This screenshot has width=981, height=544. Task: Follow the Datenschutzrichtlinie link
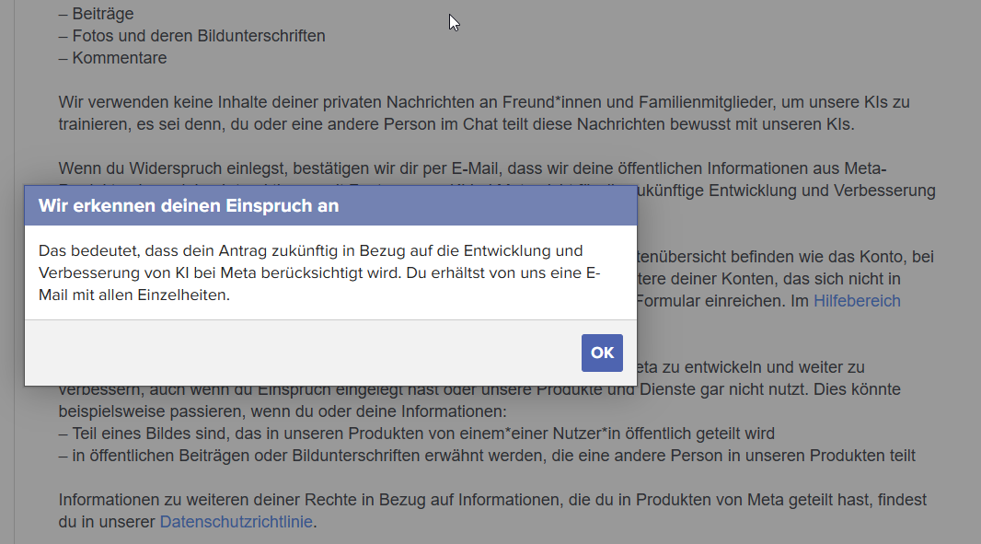coord(237,522)
